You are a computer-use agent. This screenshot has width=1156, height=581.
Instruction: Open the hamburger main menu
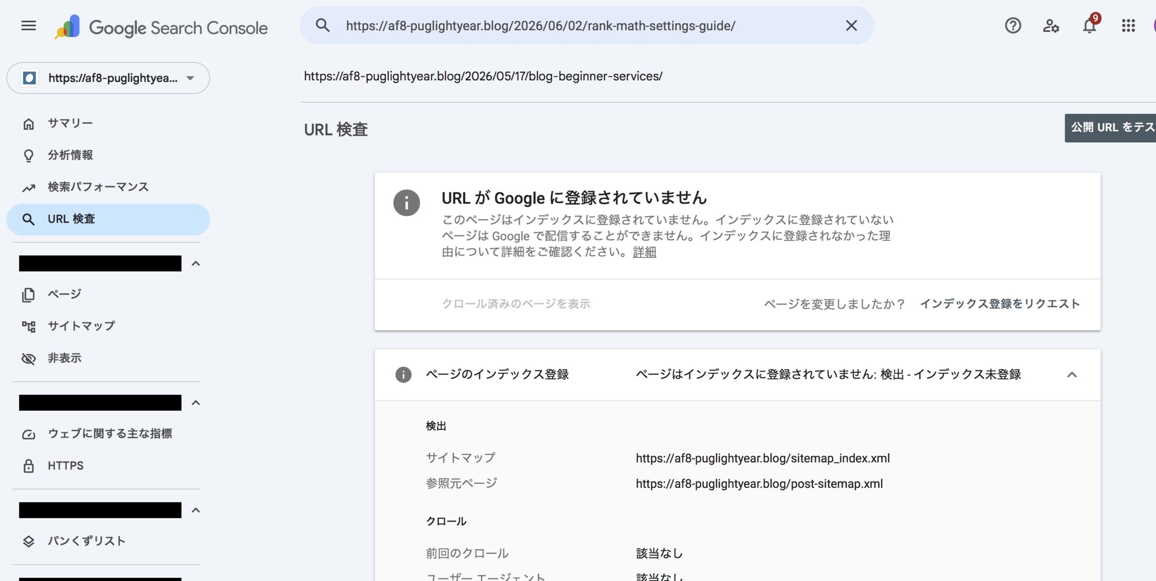[x=28, y=26]
